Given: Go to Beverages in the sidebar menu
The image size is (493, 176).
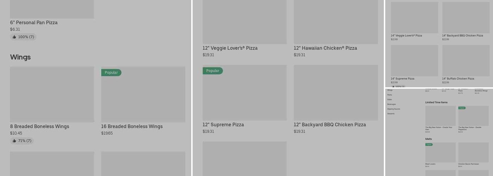Looking at the screenshot, I should click(392, 104).
